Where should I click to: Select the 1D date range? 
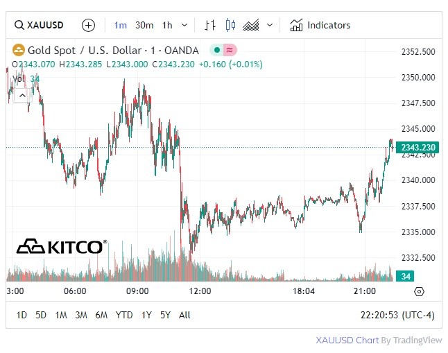pos(21,316)
